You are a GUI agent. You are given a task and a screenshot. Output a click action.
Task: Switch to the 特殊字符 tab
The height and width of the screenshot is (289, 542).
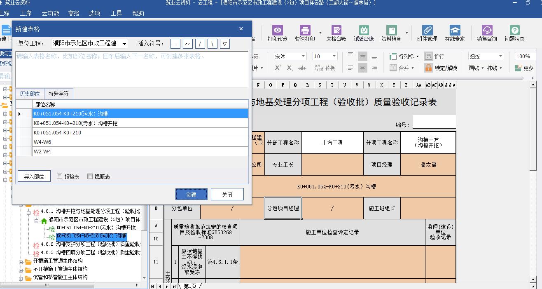[58, 94]
